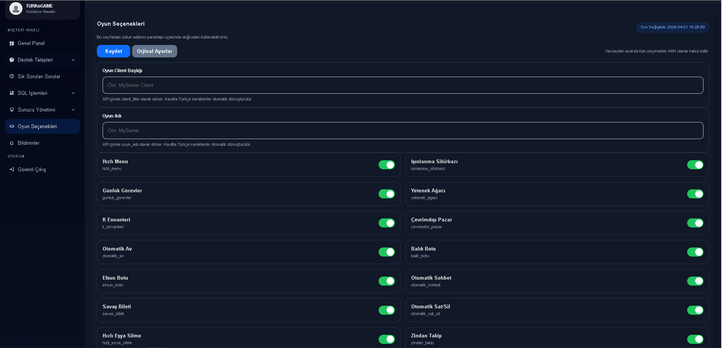722x348 pixels.
Task: Focus the Oyun Adı input field
Action: pyautogui.click(x=403, y=130)
